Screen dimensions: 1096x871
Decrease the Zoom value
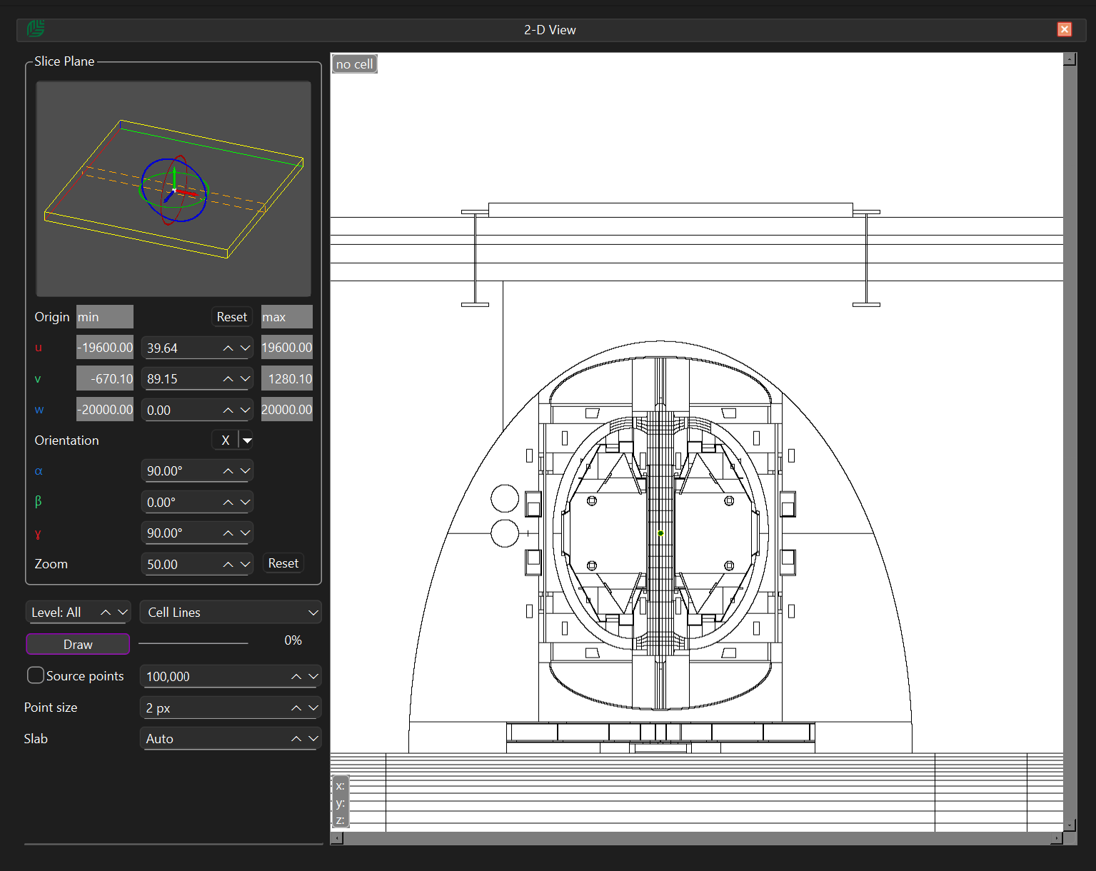(x=246, y=565)
